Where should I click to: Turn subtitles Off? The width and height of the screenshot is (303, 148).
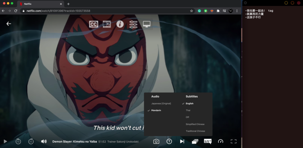(187, 117)
